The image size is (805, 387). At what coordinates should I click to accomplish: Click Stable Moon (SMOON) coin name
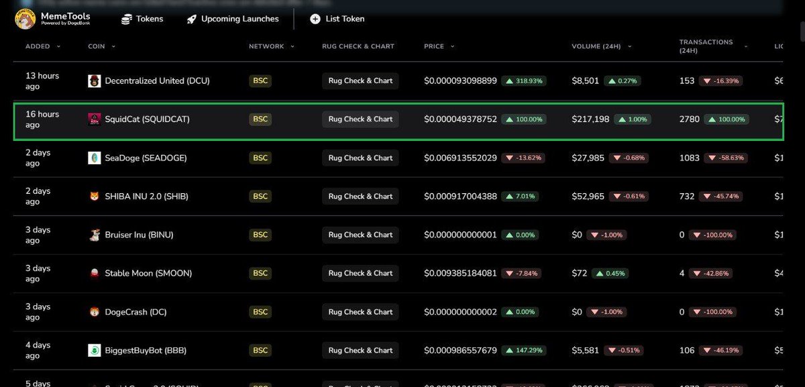coord(149,274)
